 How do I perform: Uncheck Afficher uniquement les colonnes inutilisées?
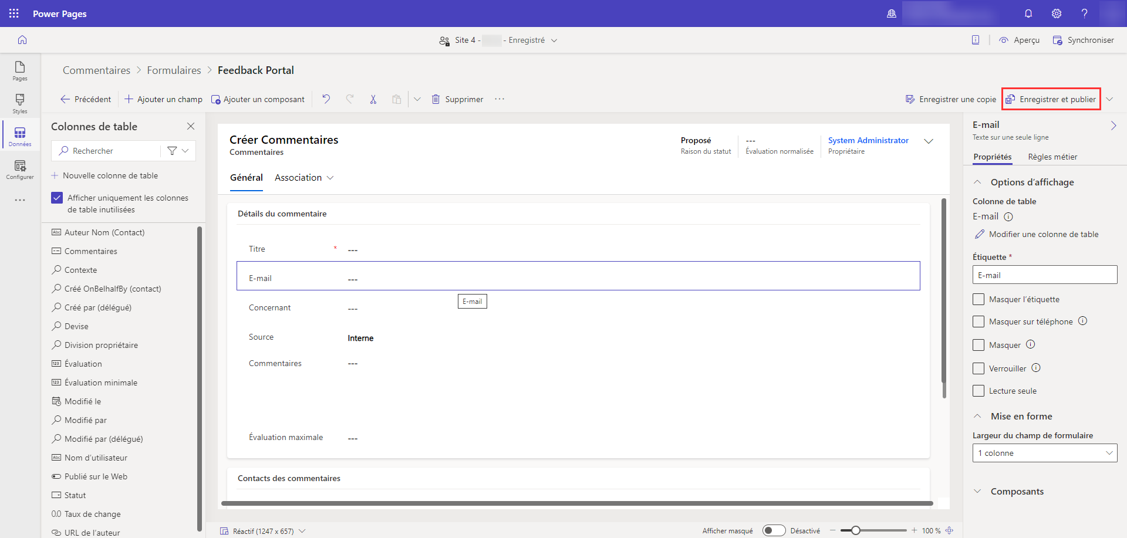(x=57, y=198)
